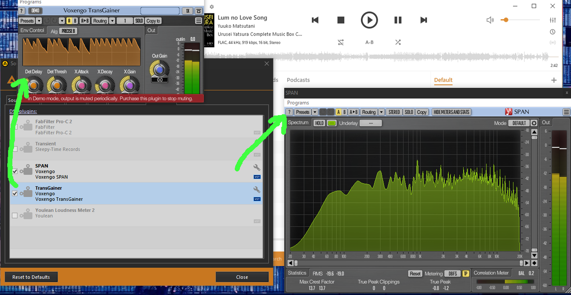
Task: Expand arrow next to TransGainer Presets
Action: pyautogui.click(x=39, y=21)
